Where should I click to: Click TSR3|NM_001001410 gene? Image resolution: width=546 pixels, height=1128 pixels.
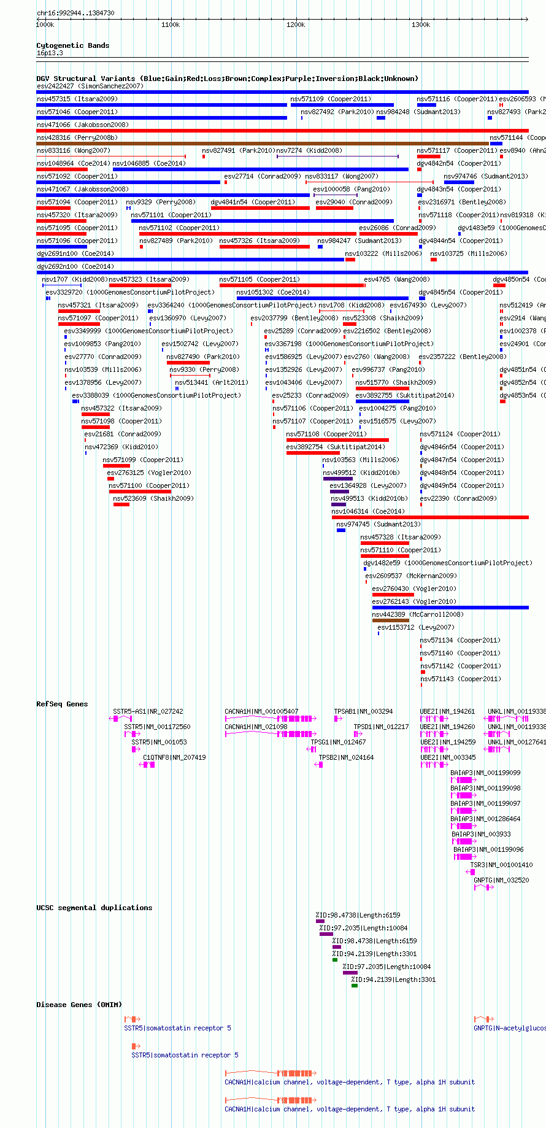point(501,865)
